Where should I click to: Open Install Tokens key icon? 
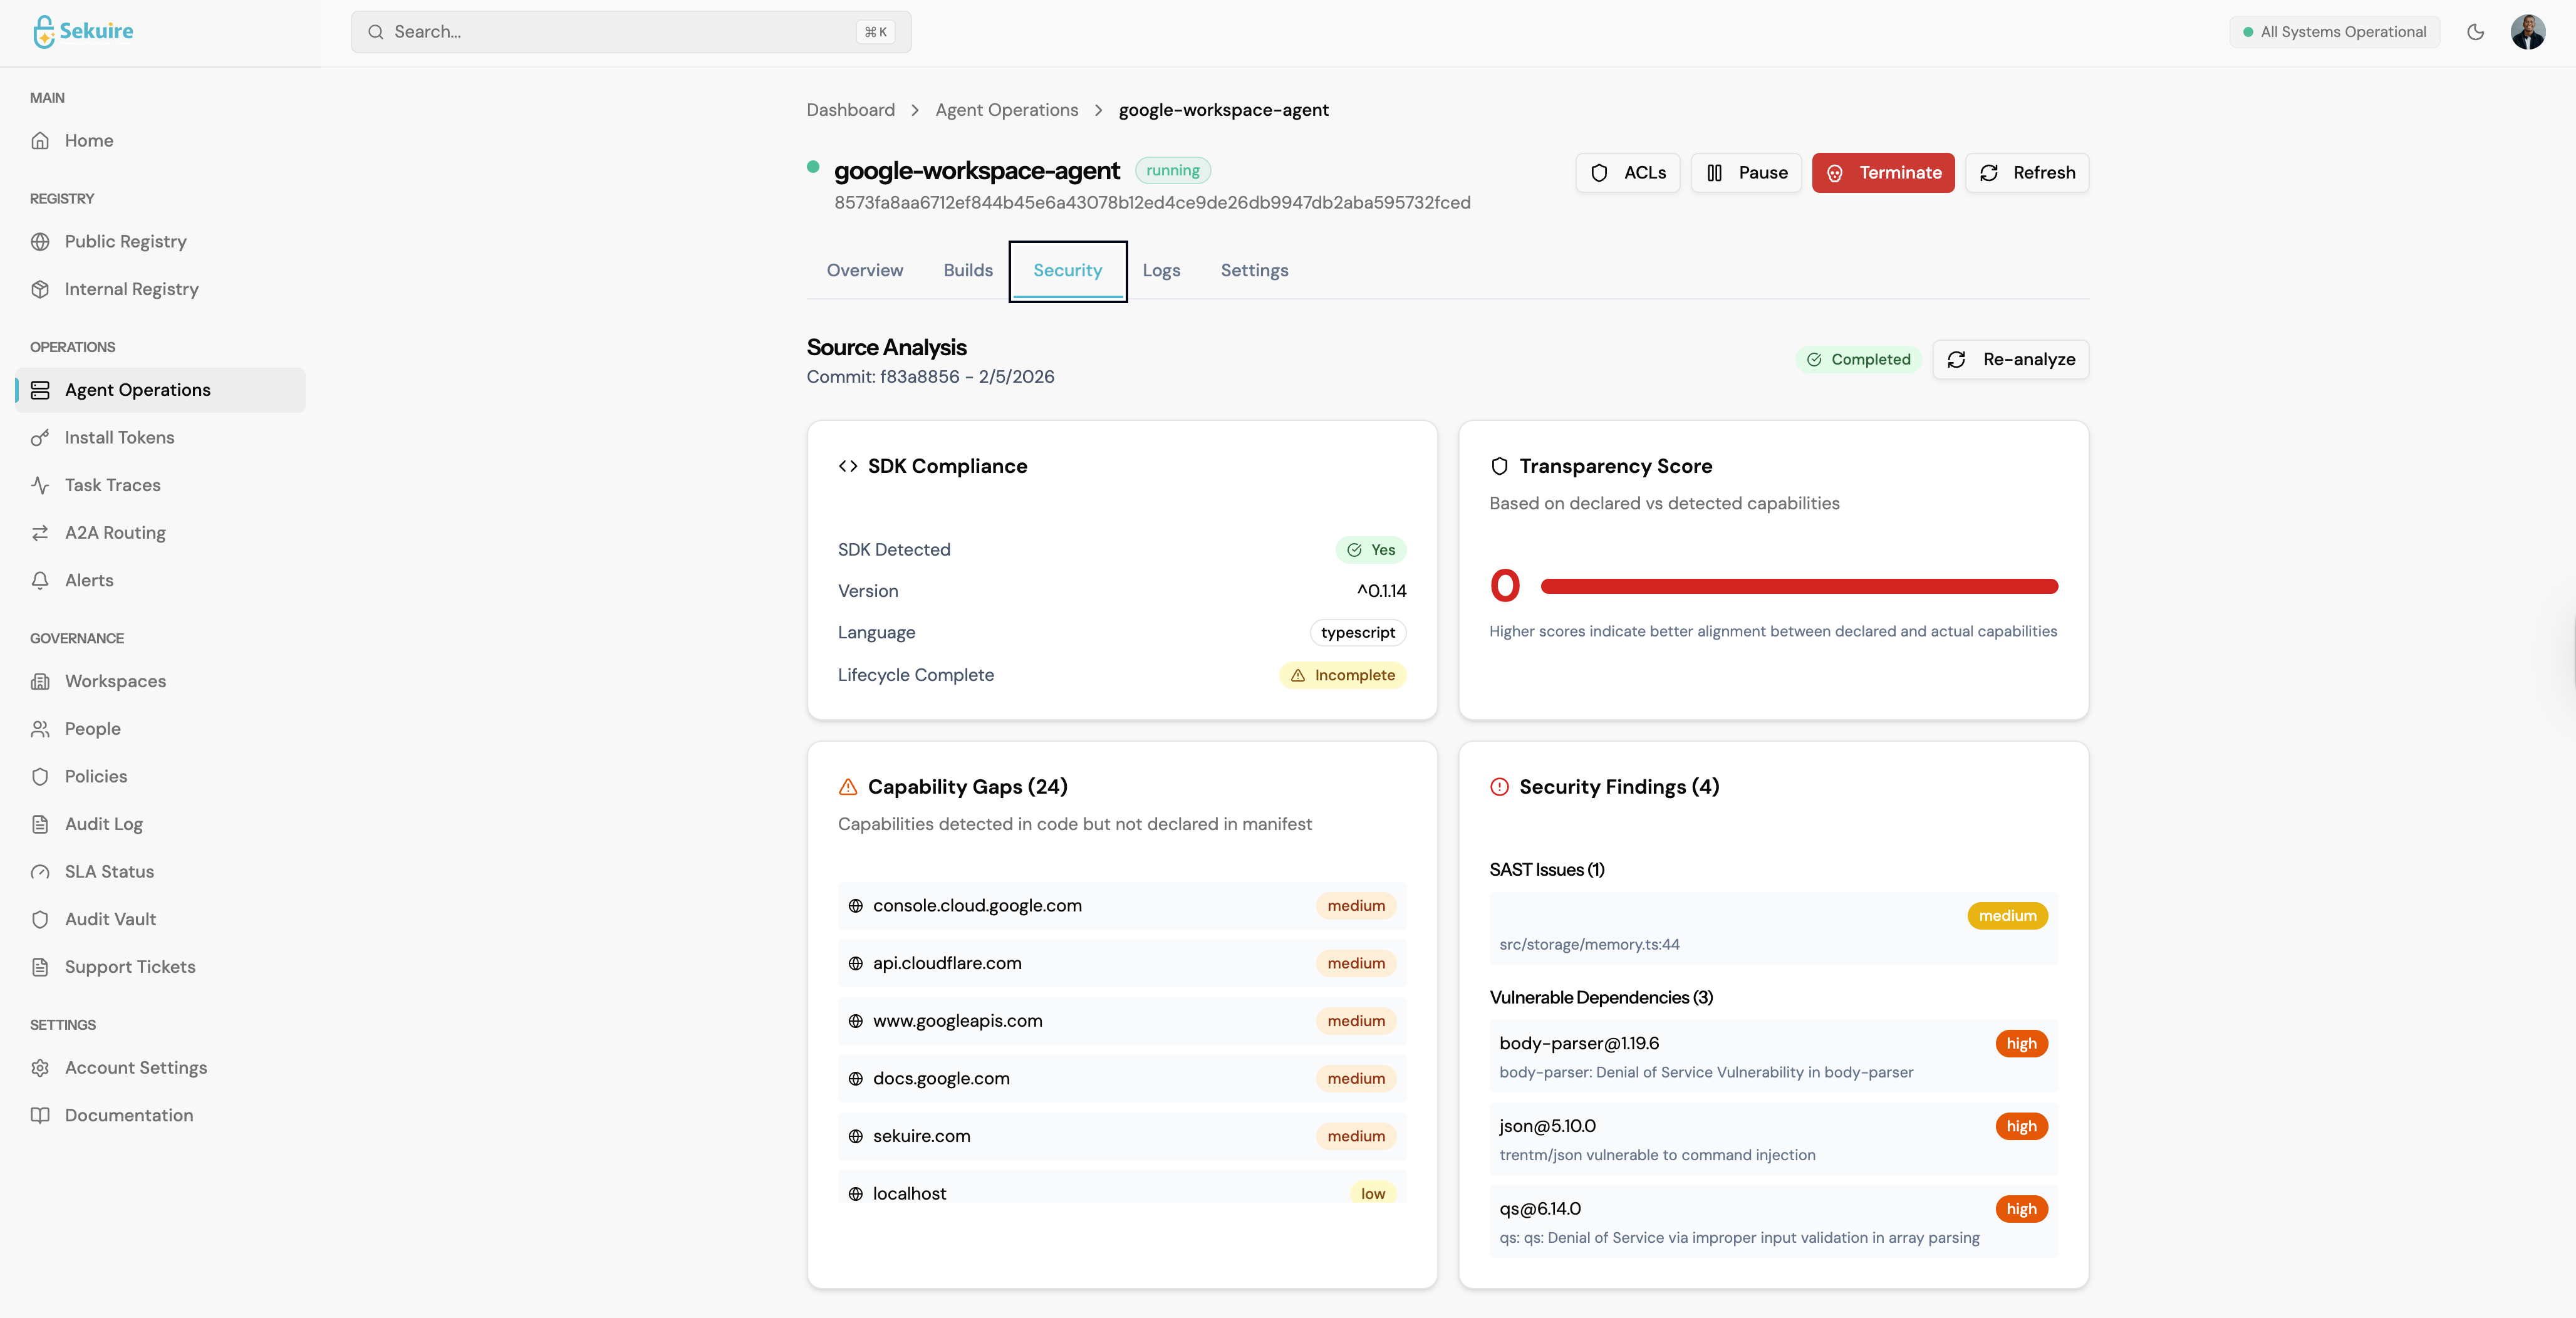pyautogui.click(x=40, y=438)
